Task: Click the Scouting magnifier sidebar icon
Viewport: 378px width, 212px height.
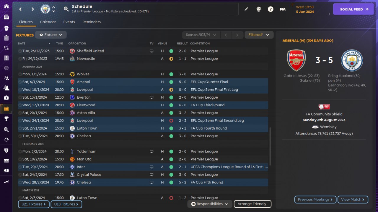Action: pos(6,130)
